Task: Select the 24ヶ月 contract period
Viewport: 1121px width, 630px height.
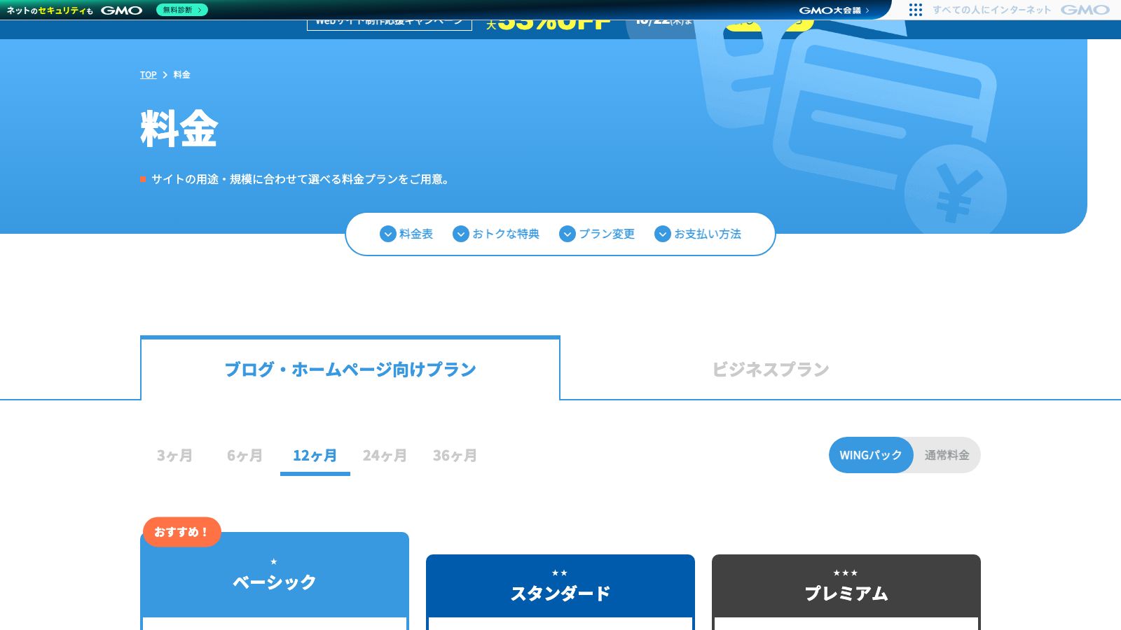Action: tap(385, 456)
